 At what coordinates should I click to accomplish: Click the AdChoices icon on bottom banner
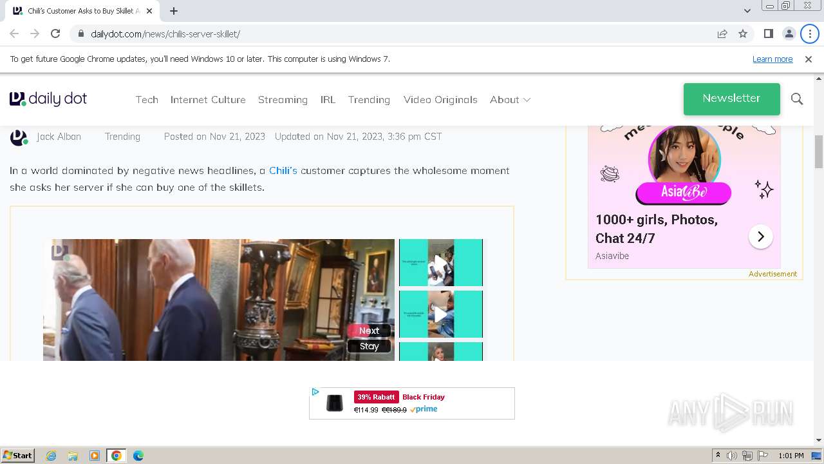coord(315,392)
